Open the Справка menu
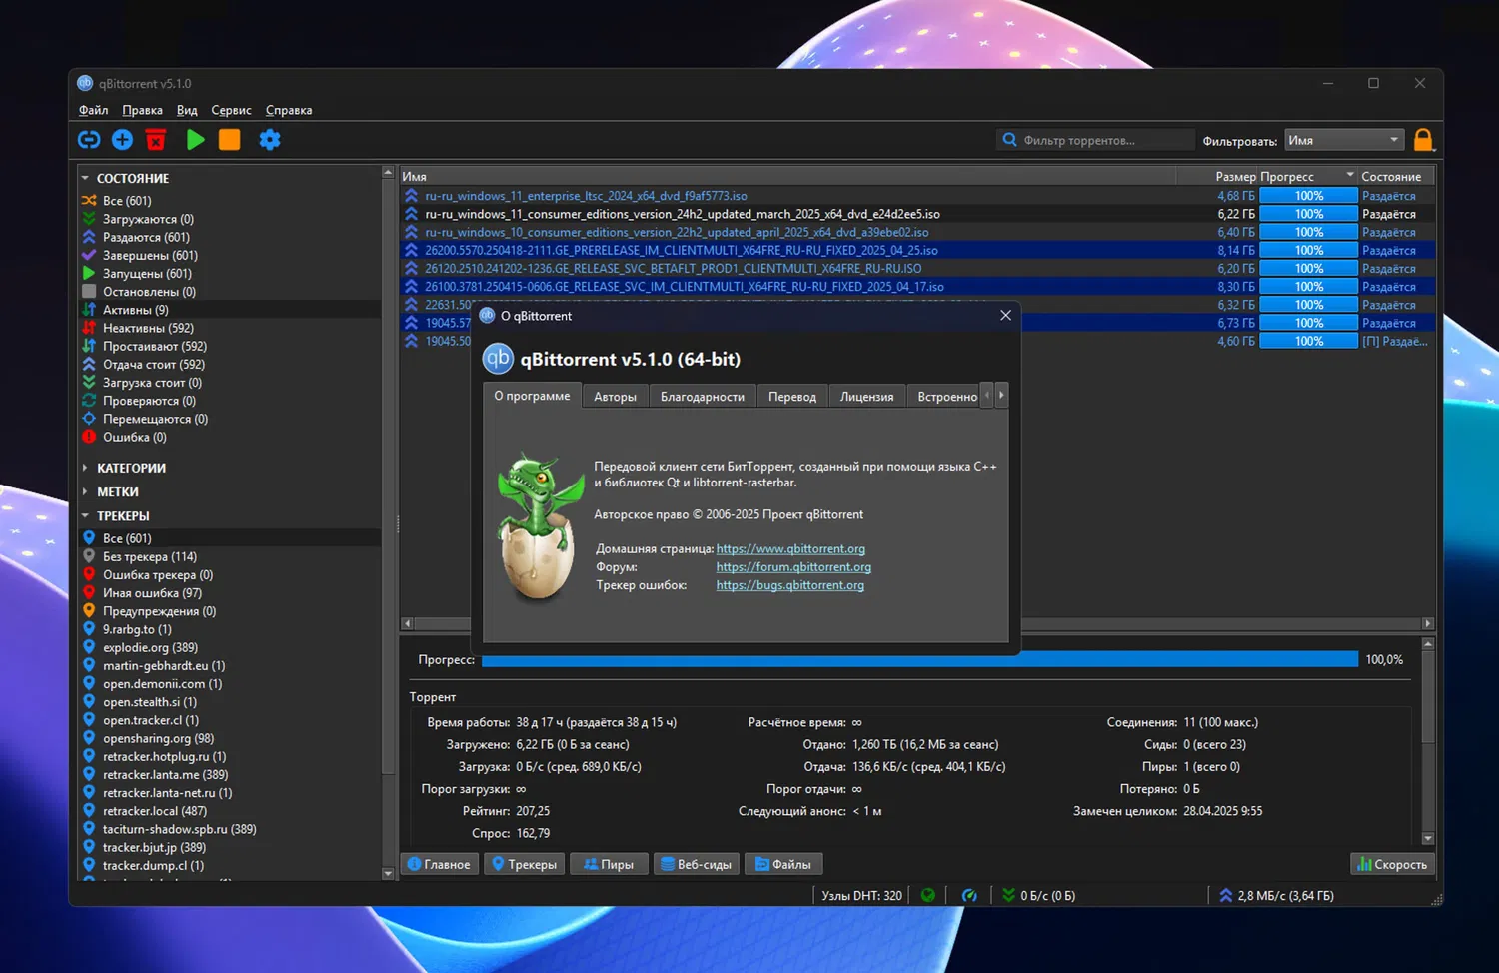 click(x=289, y=110)
